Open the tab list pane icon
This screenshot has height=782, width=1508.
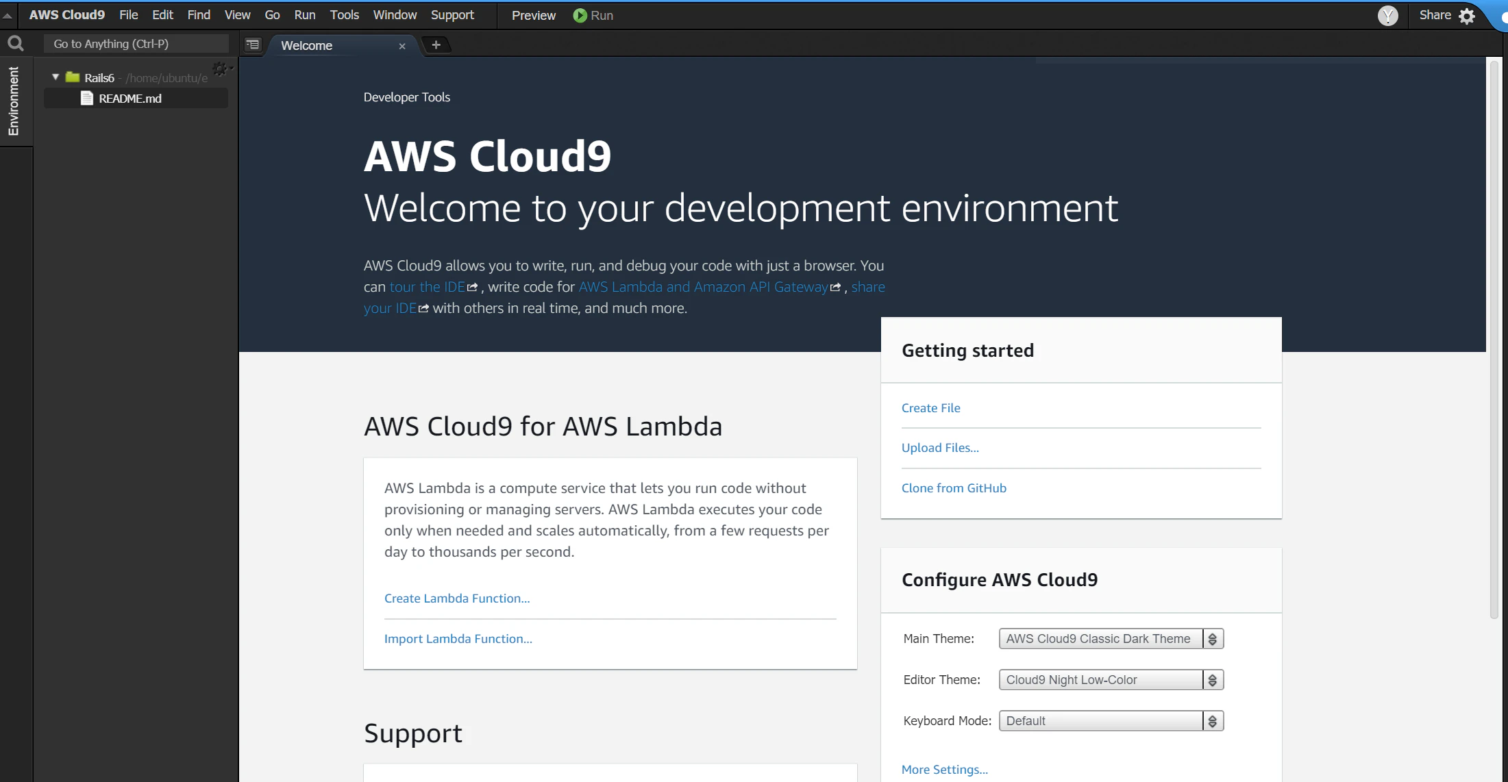[253, 45]
